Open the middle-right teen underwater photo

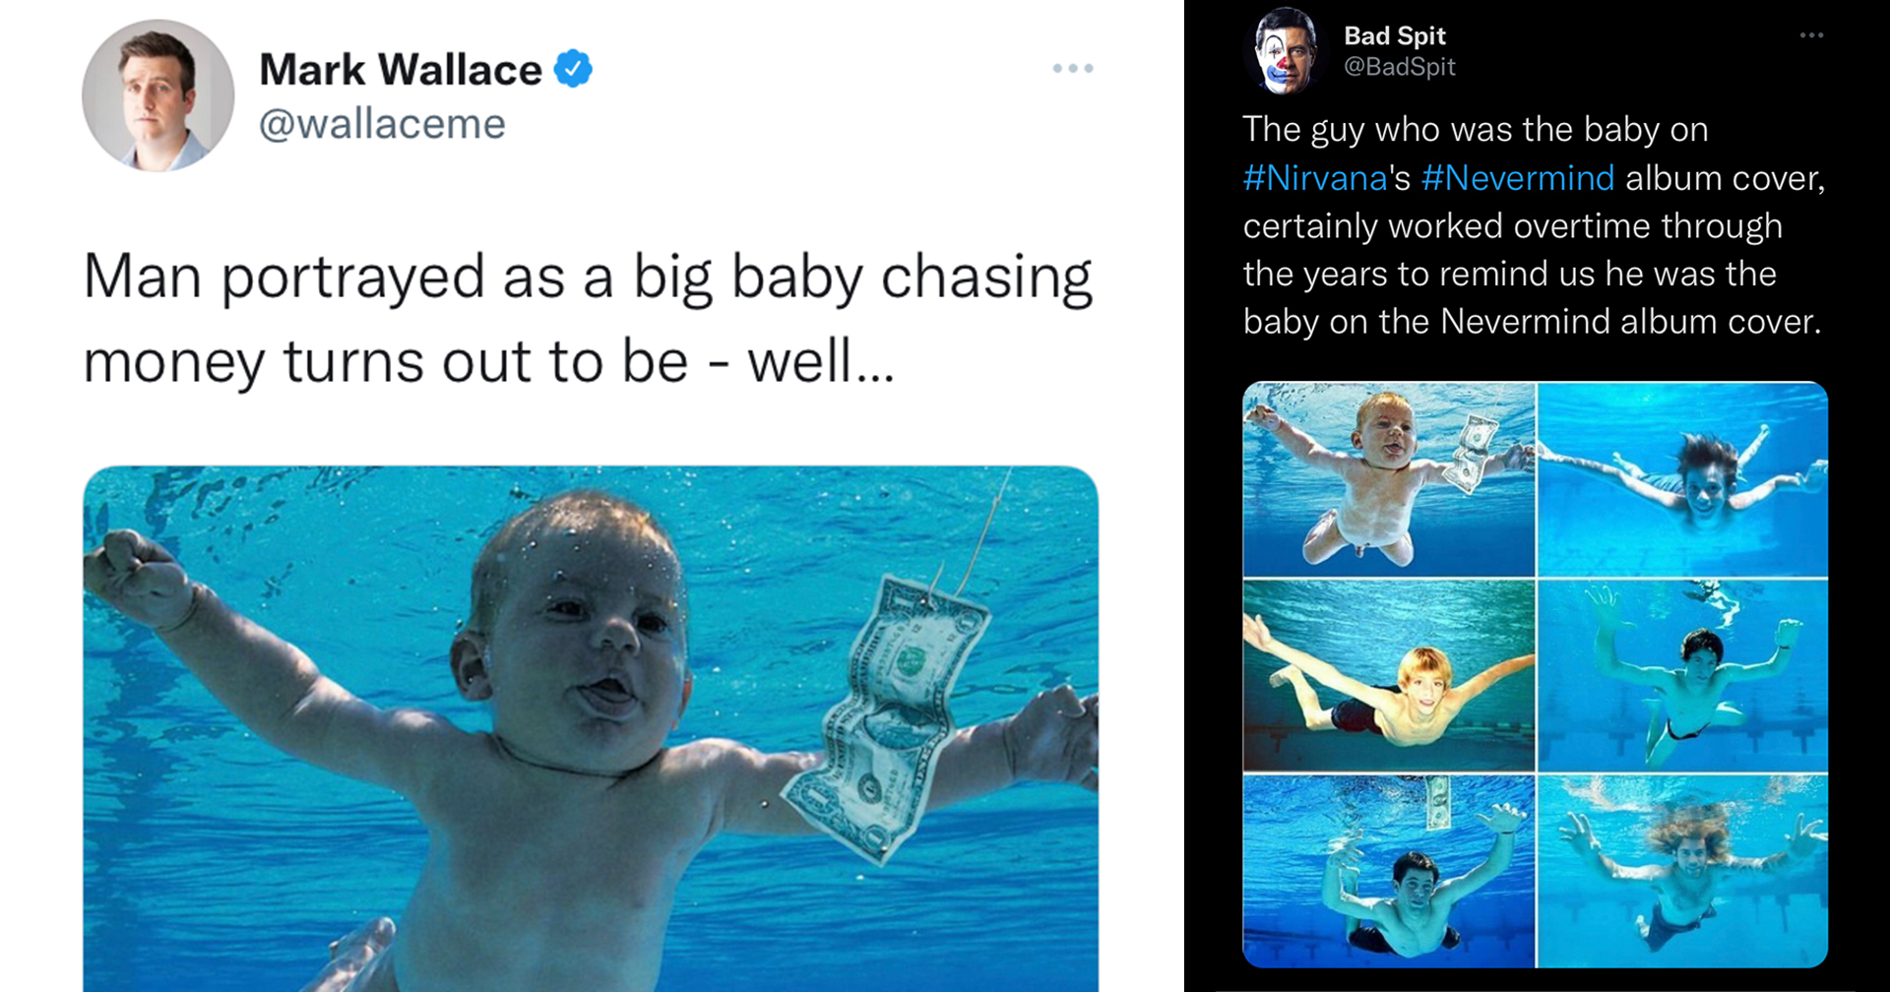click(1682, 675)
